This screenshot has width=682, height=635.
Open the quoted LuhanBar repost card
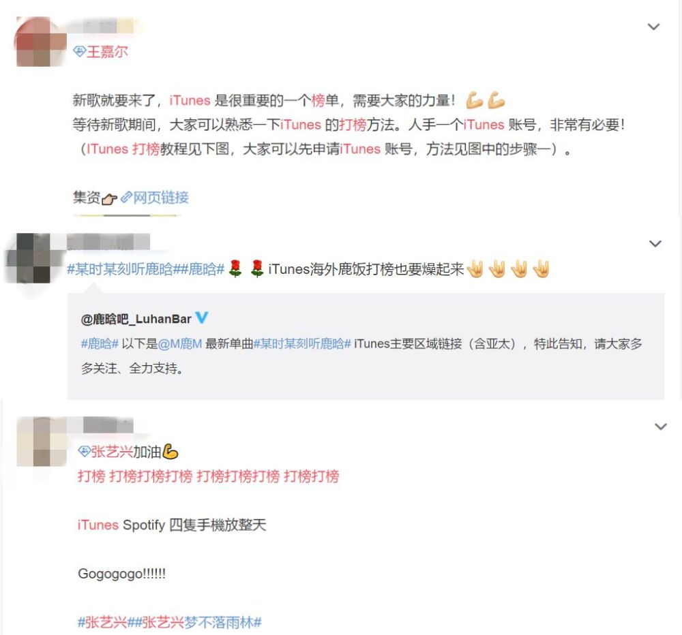click(x=366, y=346)
